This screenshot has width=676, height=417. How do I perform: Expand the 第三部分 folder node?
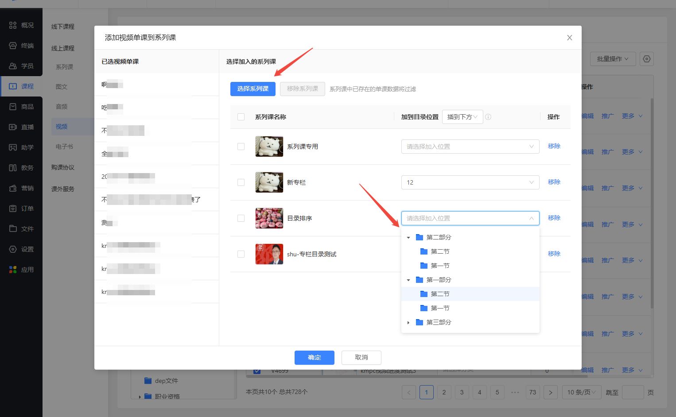click(x=408, y=323)
